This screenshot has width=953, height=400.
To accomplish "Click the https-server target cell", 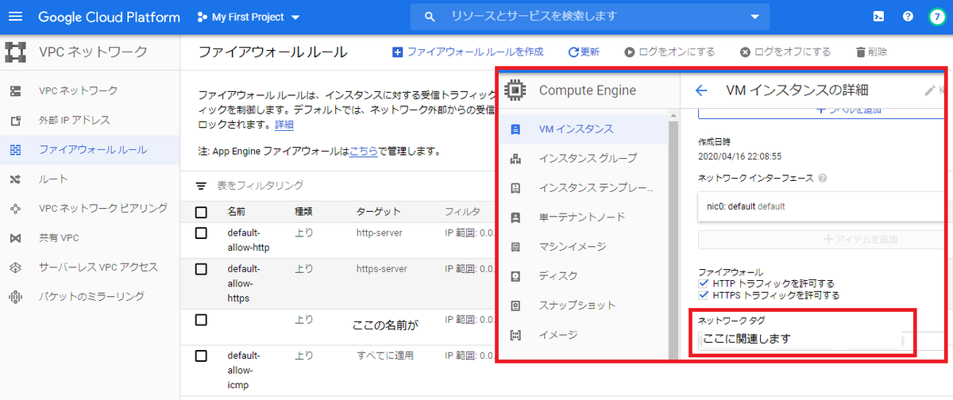I will tap(382, 269).
